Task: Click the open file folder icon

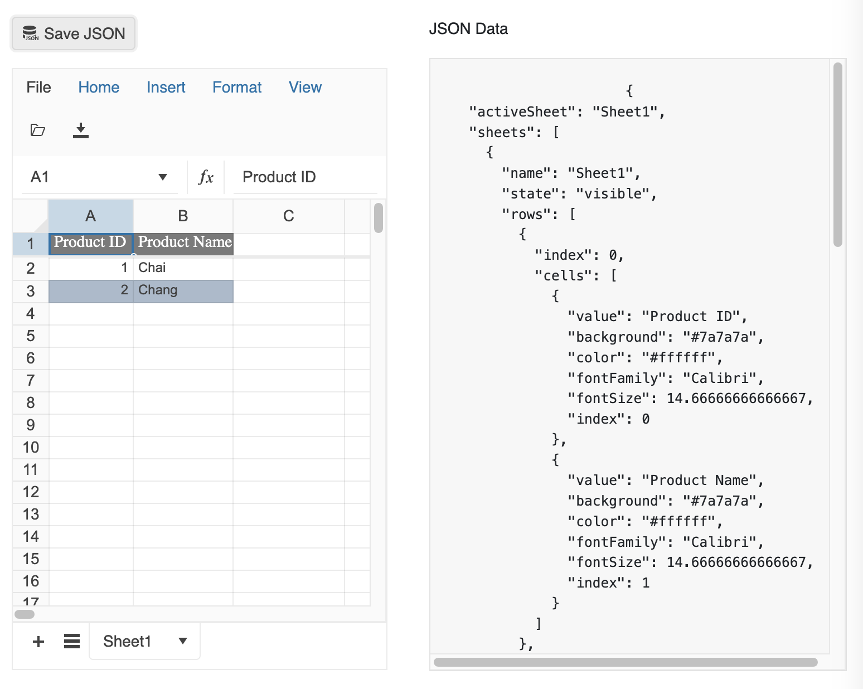Action: [37, 130]
